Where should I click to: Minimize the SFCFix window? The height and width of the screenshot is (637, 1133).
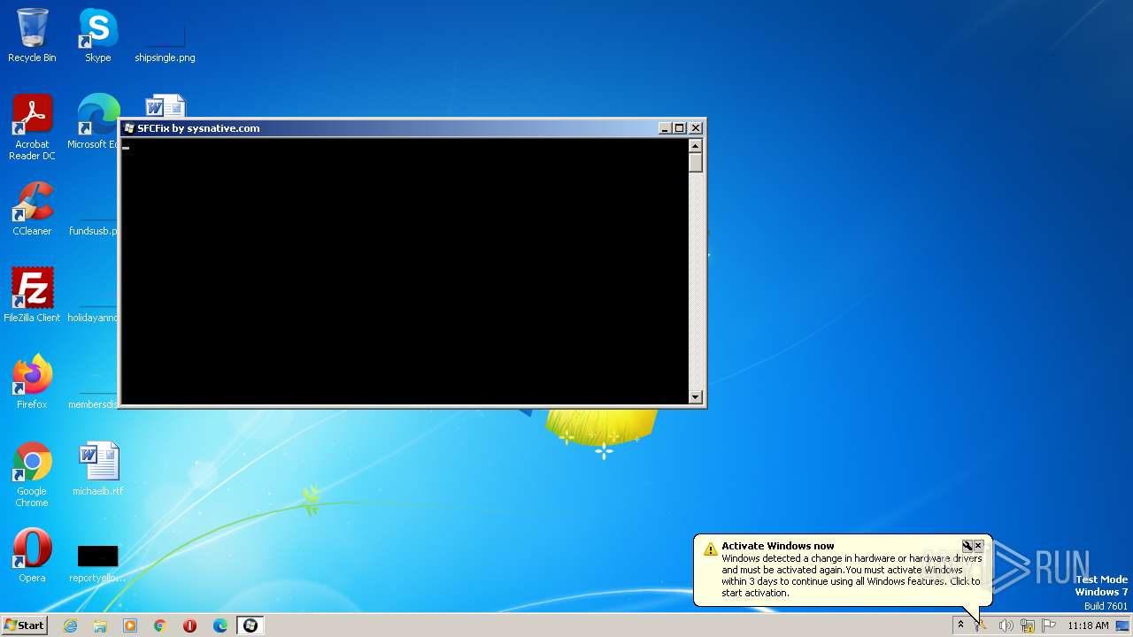665,128
